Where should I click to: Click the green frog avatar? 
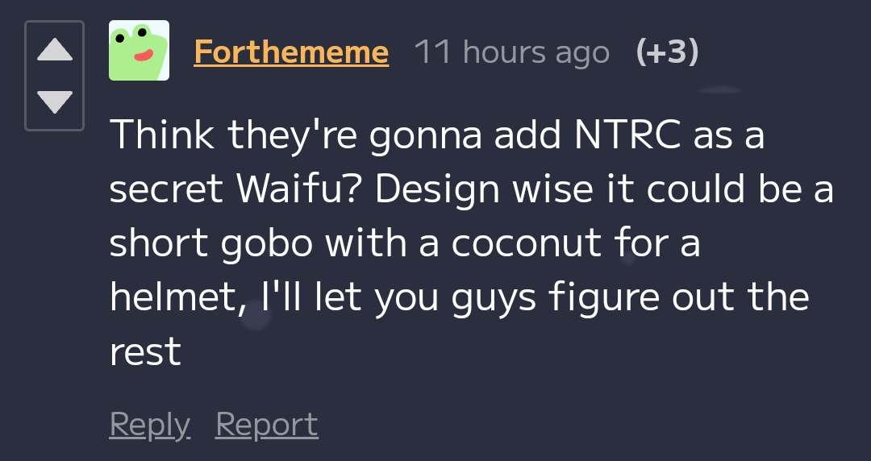tap(139, 51)
